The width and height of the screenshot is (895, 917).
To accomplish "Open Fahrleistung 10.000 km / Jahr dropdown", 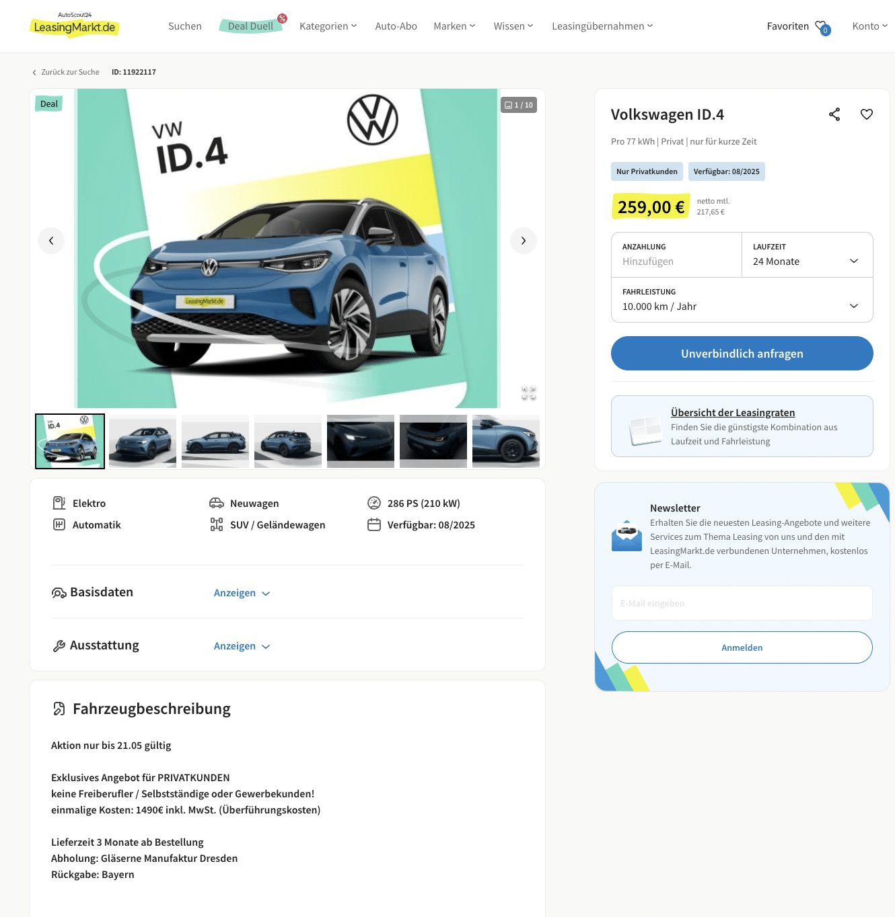I will [x=742, y=300].
